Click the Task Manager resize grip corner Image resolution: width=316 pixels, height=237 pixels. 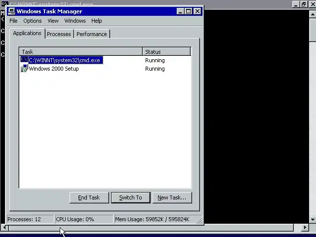[x=199, y=221]
